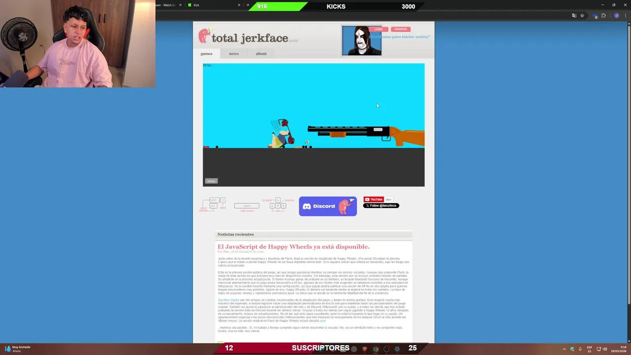
Task: Click the 'Noticias recientes' heading
Action: pyautogui.click(x=236, y=234)
